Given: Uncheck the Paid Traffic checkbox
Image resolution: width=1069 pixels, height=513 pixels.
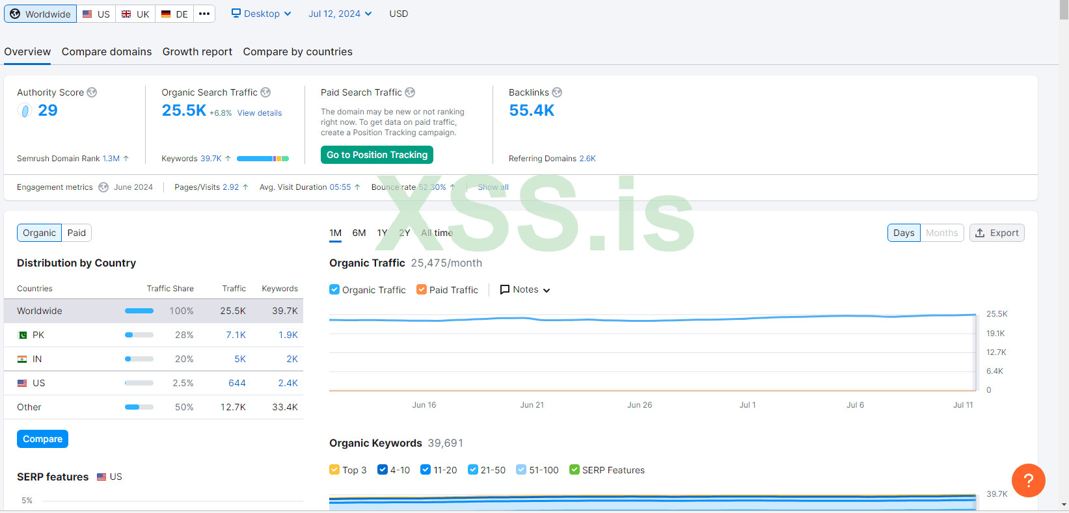Looking at the screenshot, I should [x=422, y=289].
